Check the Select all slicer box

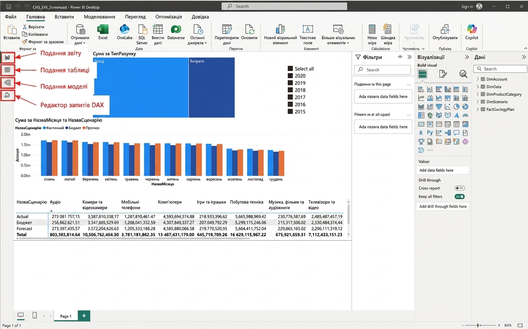(290, 69)
